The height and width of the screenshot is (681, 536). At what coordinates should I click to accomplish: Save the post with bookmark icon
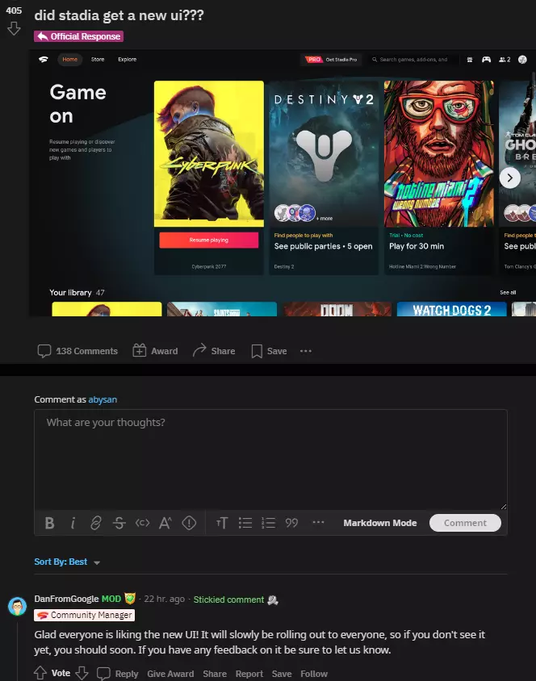pyautogui.click(x=269, y=351)
